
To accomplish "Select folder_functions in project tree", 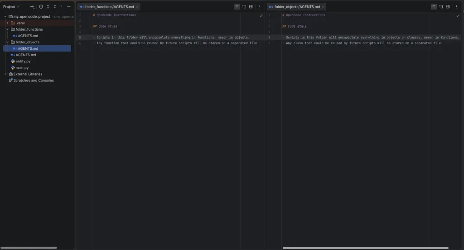I will pos(29,29).
